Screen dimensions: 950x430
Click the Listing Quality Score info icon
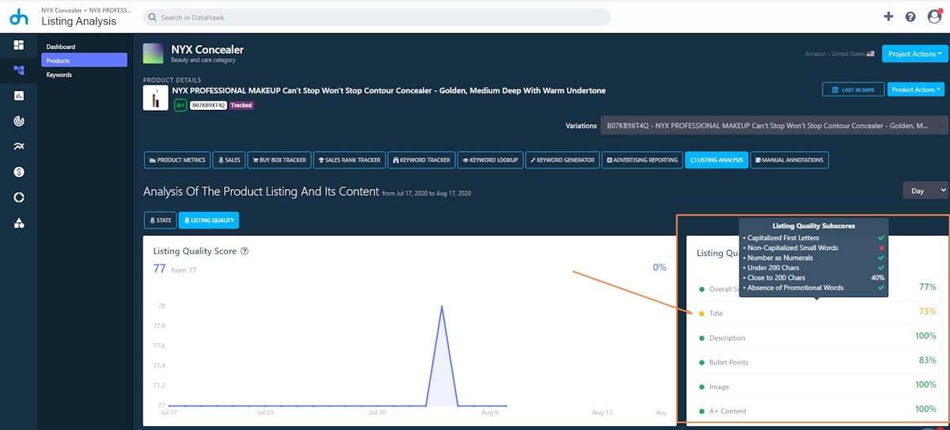(x=245, y=251)
